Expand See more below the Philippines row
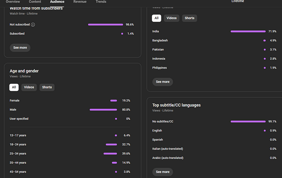This screenshot has height=178, width=282. 163,82
